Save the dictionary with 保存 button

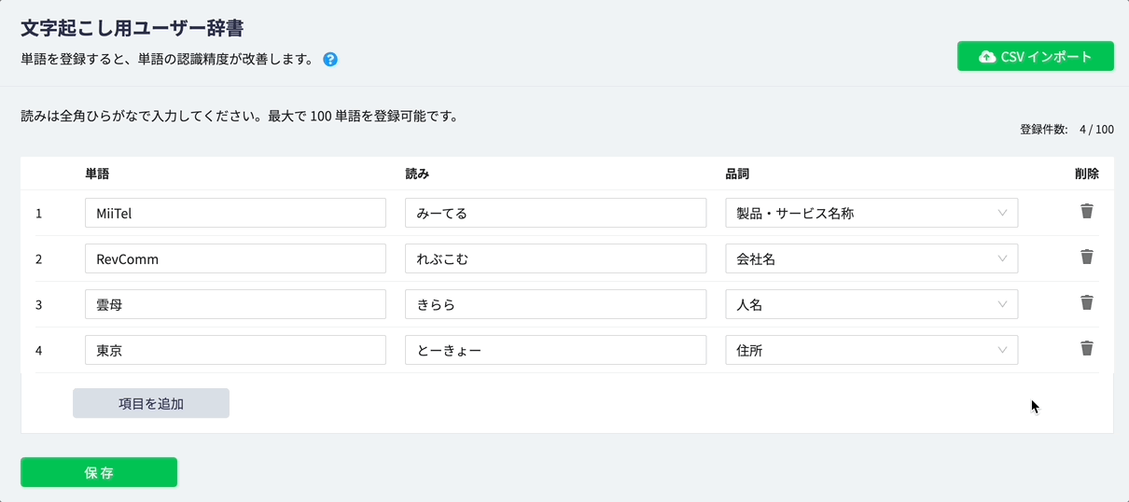[99, 472]
